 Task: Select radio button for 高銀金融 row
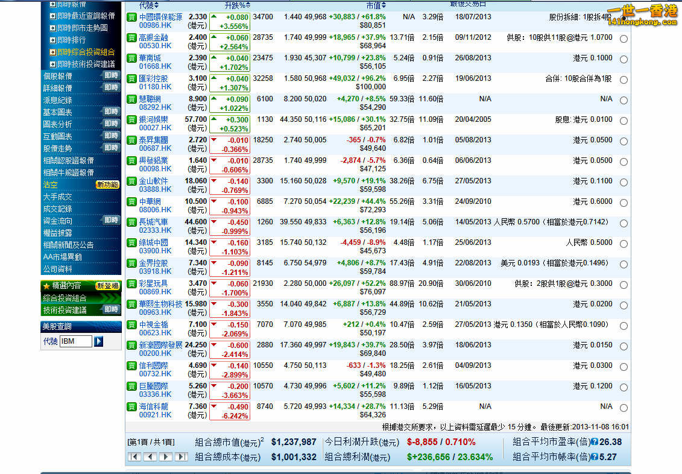624,39
